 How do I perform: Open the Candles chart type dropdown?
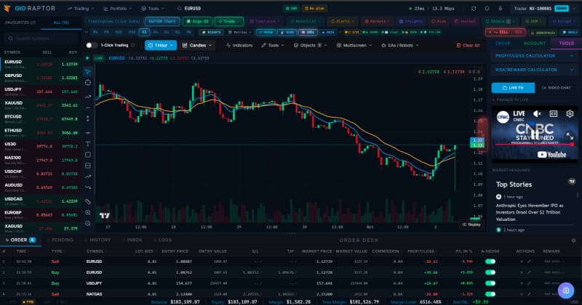(197, 45)
